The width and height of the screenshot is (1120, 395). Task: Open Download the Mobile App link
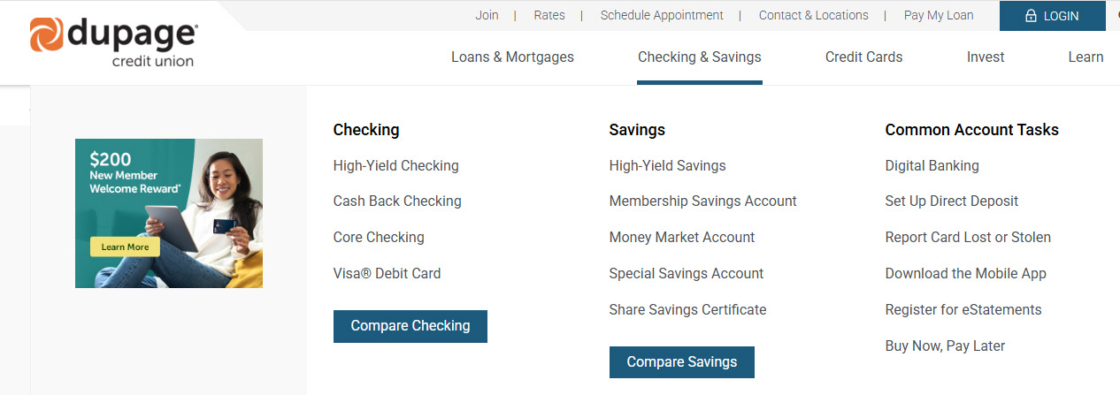click(965, 274)
